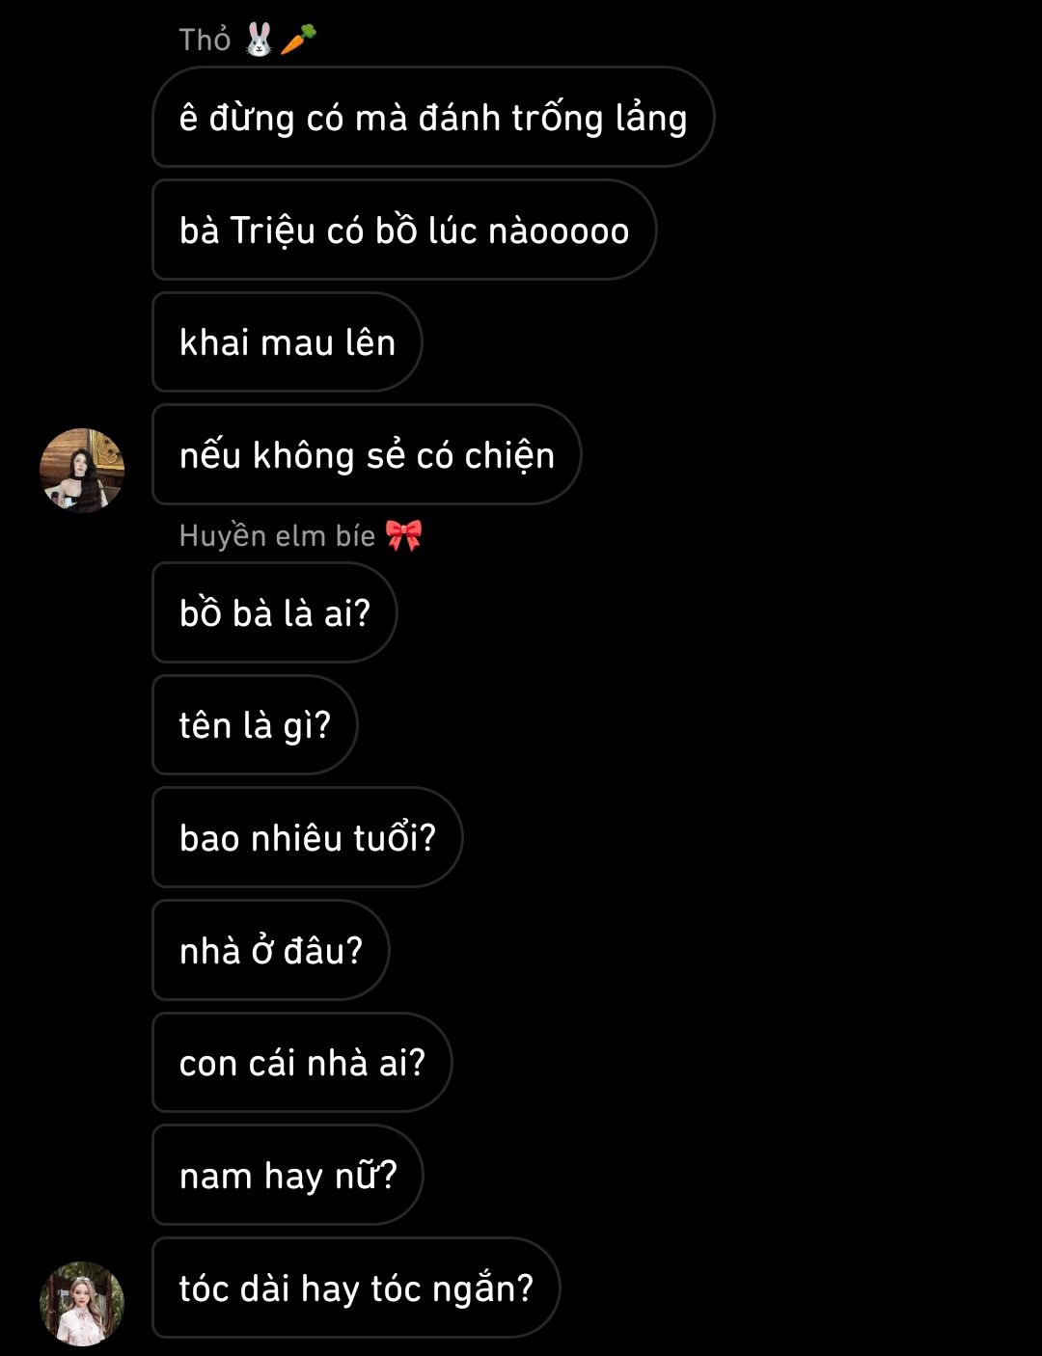Click the carrot emoji next to Thỏ
This screenshot has width=1042, height=1356.
coord(298,40)
